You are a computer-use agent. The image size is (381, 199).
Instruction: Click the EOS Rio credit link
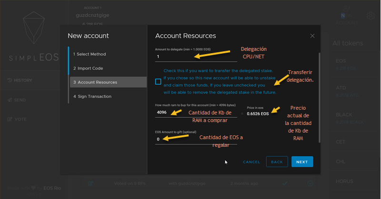[52, 188]
